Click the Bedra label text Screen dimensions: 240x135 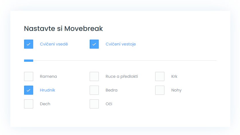point(111,90)
